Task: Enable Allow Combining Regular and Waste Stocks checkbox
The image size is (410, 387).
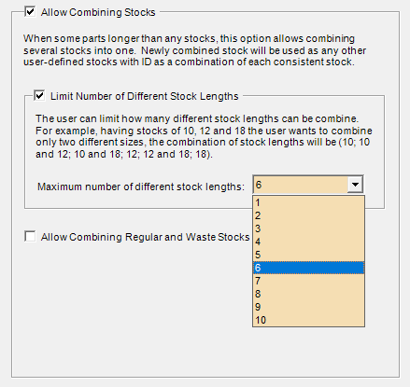Action: 30,237
